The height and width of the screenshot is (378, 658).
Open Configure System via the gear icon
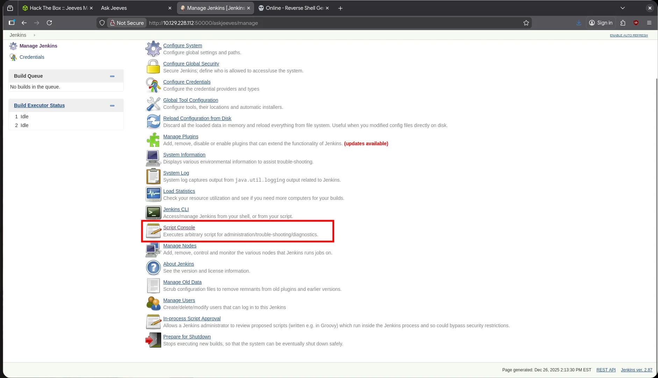[153, 49]
